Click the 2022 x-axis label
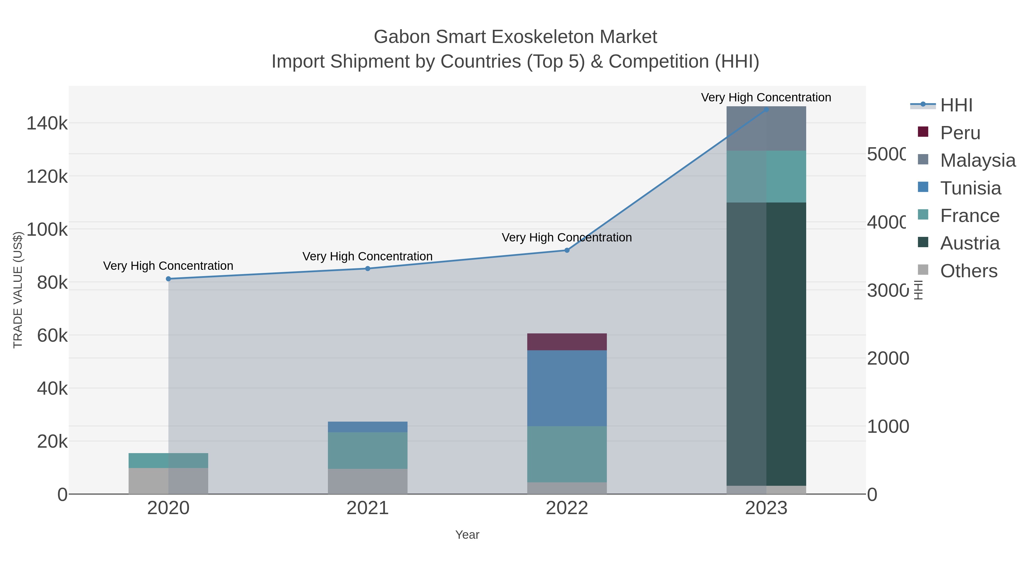1031x580 pixels. [x=567, y=508]
